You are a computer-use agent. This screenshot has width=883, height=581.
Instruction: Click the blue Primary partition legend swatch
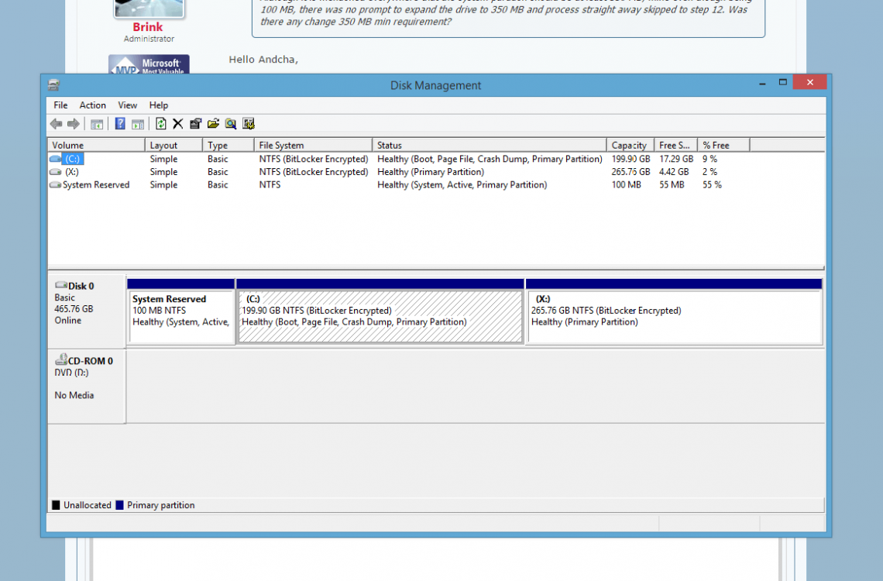[119, 505]
